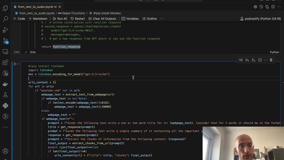Open the Explorer view in the activity bar

(x=5, y=8)
